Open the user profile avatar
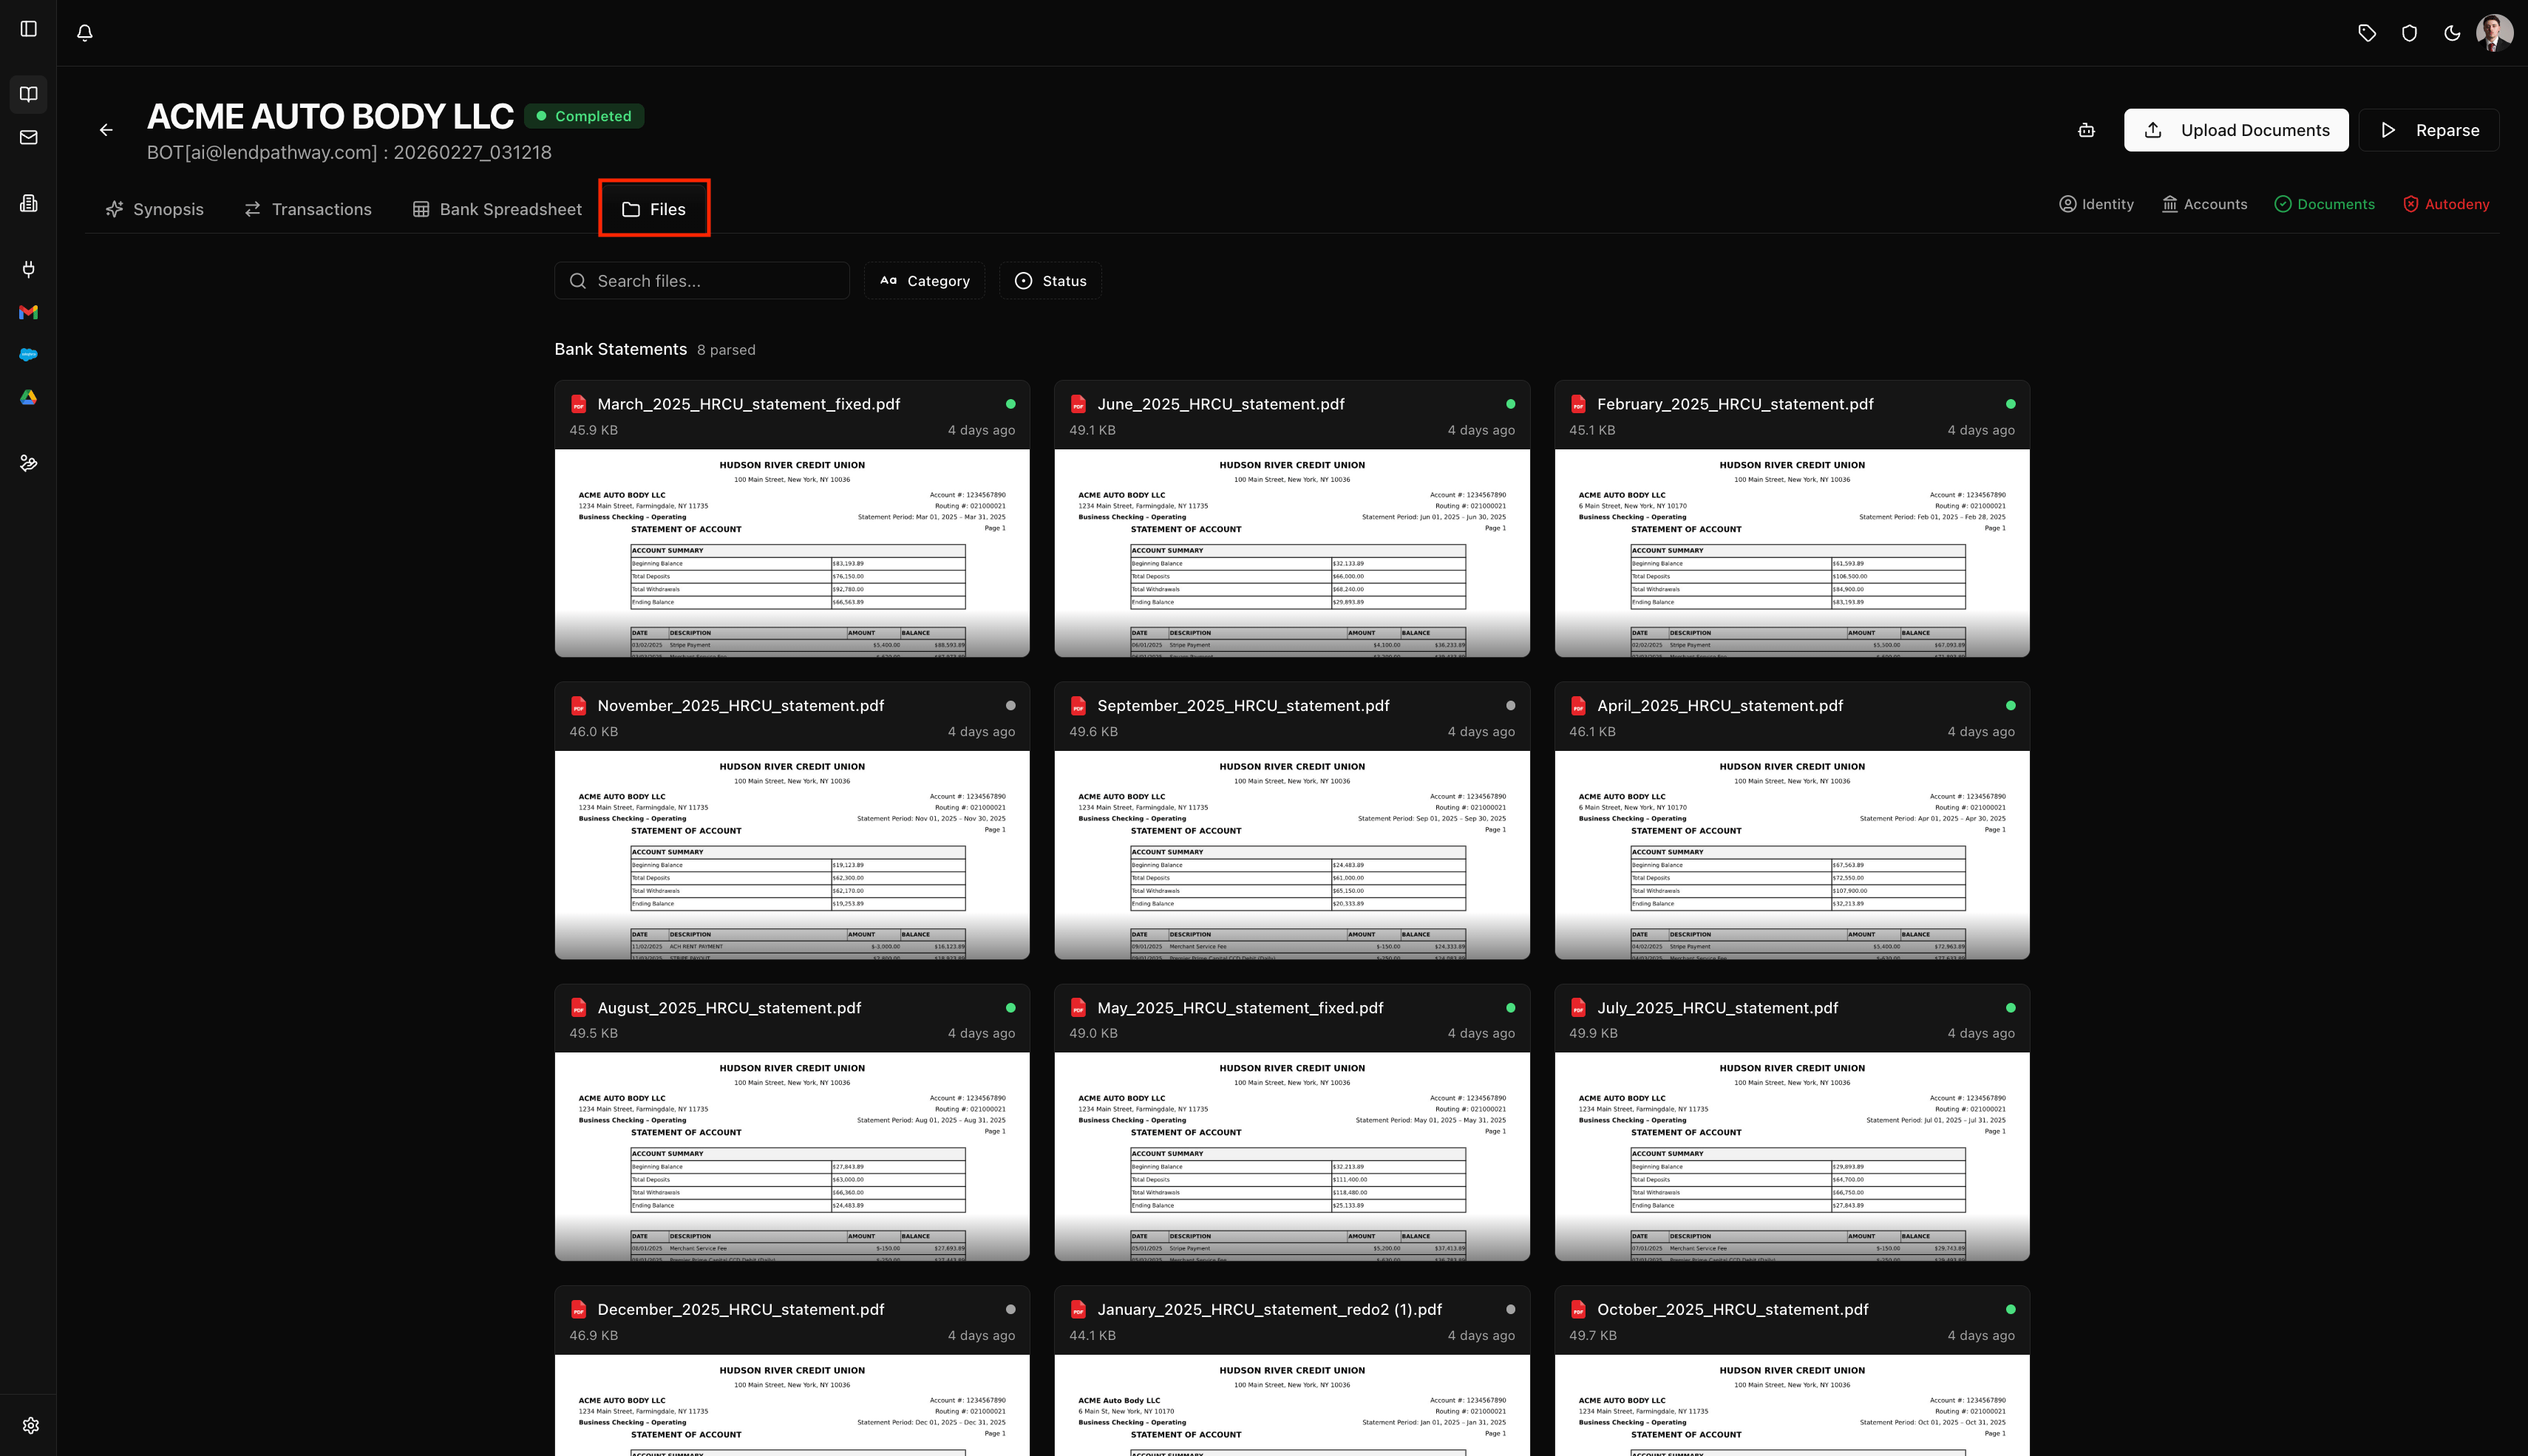The width and height of the screenshot is (2528, 1456). pyautogui.click(x=2495, y=33)
